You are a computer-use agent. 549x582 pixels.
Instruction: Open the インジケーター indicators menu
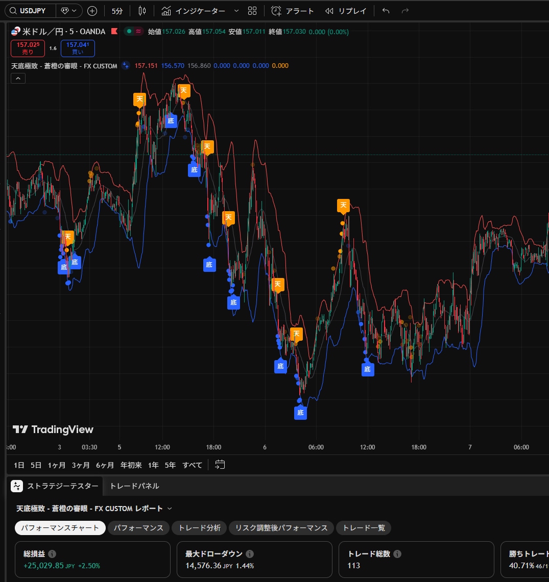pos(193,11)
